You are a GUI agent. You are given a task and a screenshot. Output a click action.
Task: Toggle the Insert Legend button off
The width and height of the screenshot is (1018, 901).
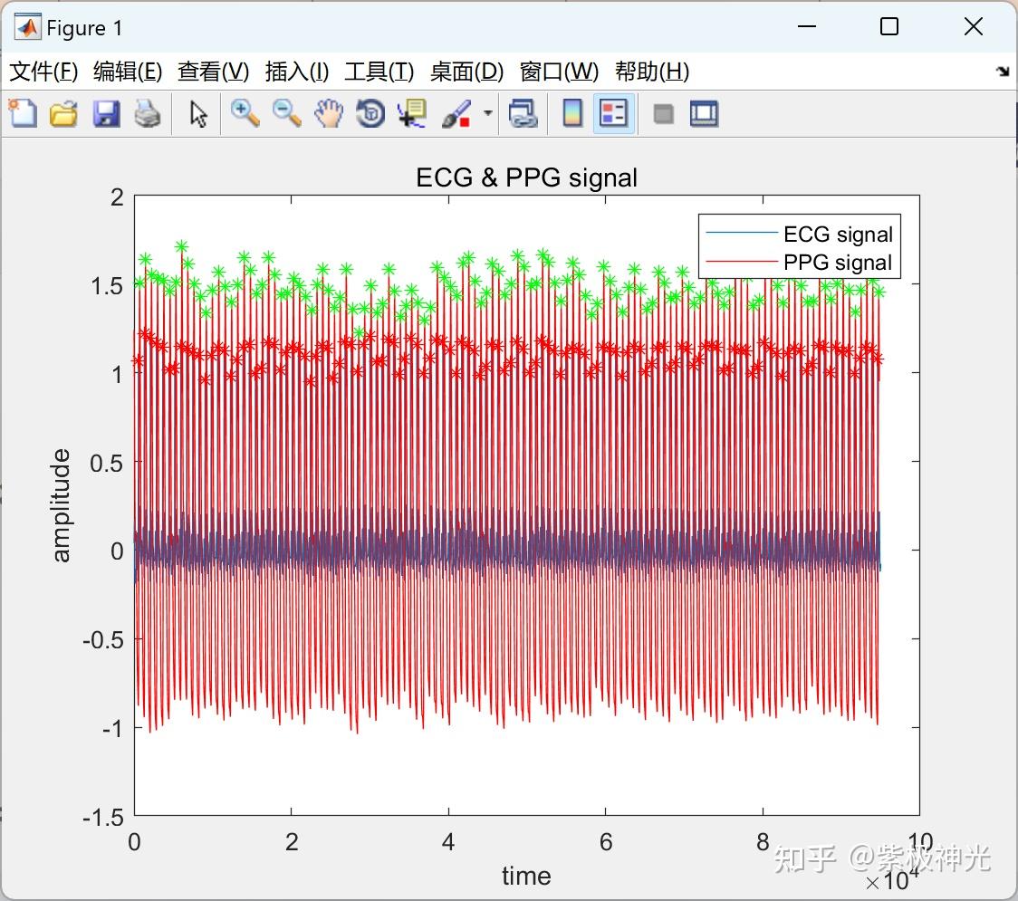pos(613,113)
